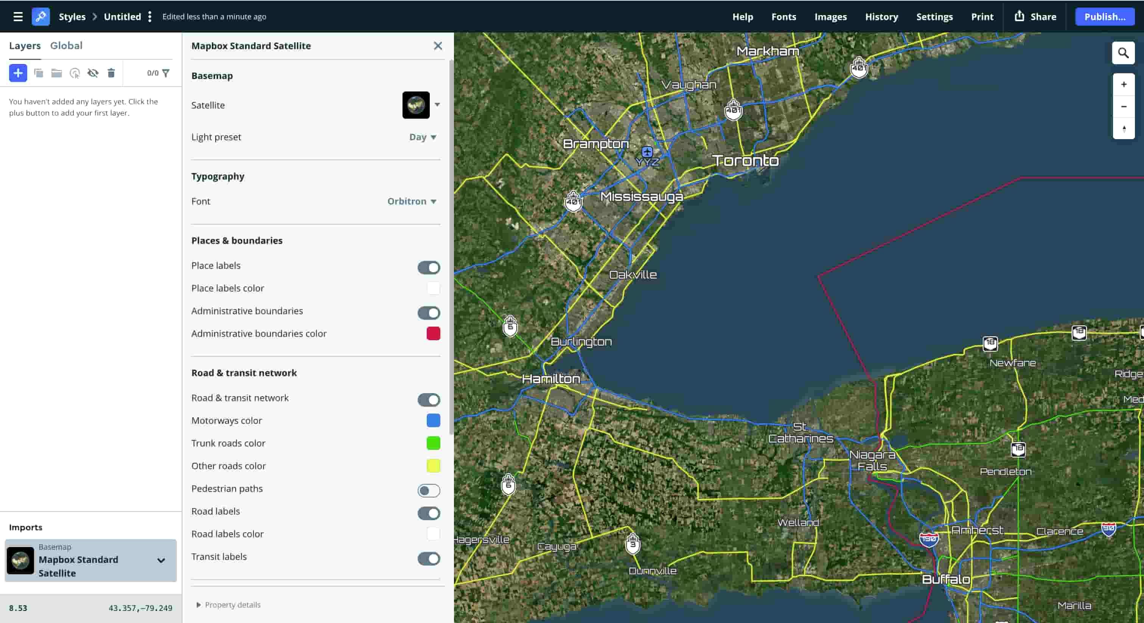This screenshot has height=623, width=1144.
Task: Open the Light preset Day dropdown
Action: pos(421,137)
